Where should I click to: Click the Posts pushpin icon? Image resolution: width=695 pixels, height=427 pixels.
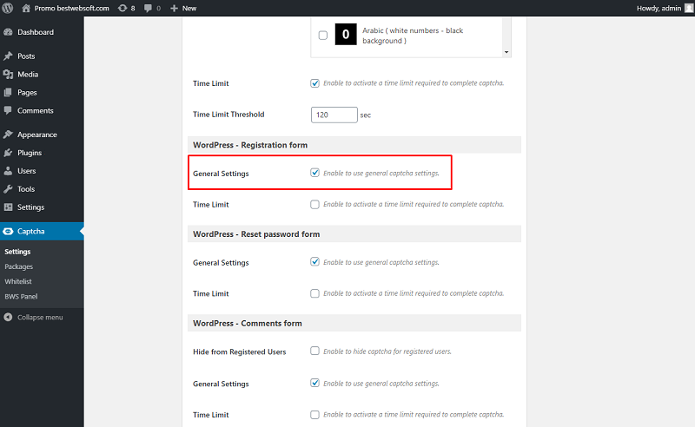(8, 56)
